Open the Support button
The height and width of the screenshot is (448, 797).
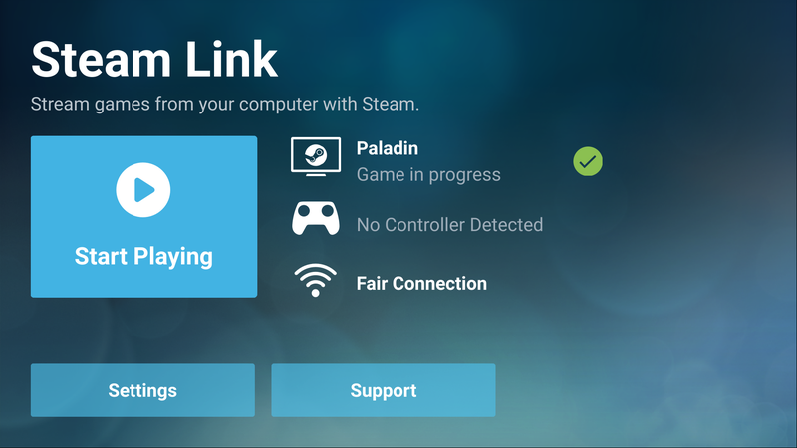(384, 390)
